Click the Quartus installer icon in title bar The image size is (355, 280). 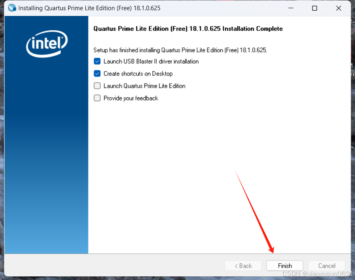(12, 8)
